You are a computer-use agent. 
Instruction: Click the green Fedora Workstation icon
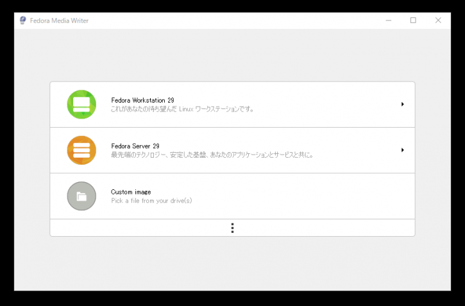81,105
